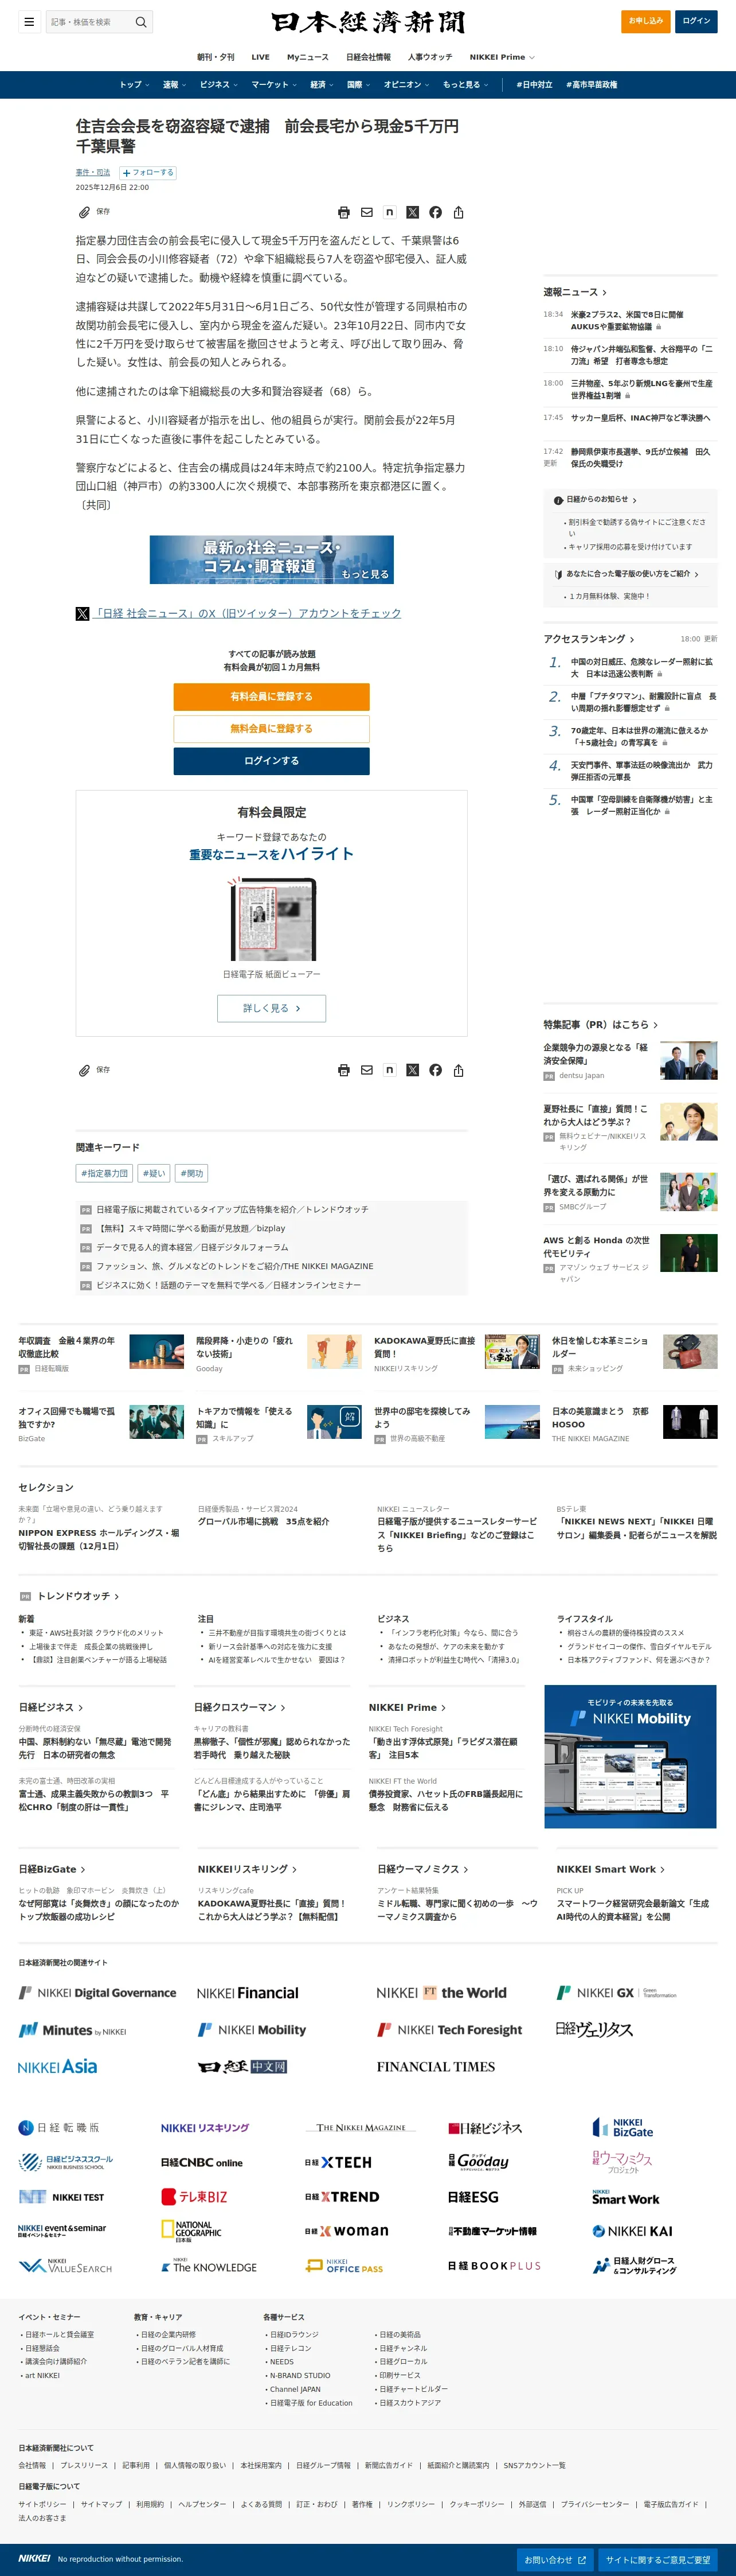Image resolution: width=736 pixels, height=2576 pixels.
Task: Share on X using bottom toolbar
Action: tap(413, 1070)
